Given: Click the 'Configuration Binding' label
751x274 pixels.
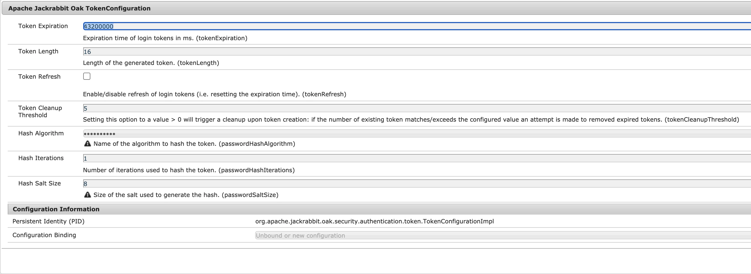Looking at the screenshot, I should [44, 235].
